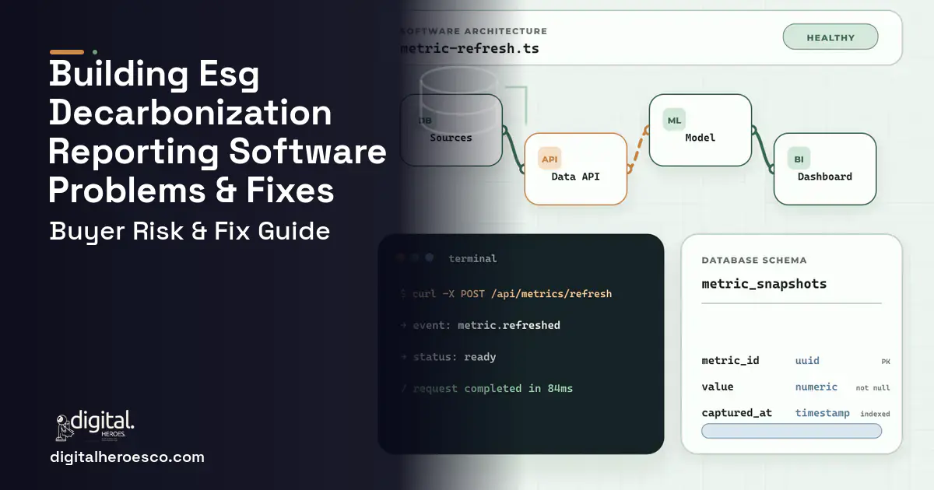Select the Dashboard node label

tap(824, 177)
